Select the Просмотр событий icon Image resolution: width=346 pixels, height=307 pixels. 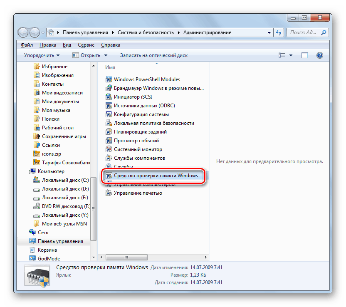(109, 141)
